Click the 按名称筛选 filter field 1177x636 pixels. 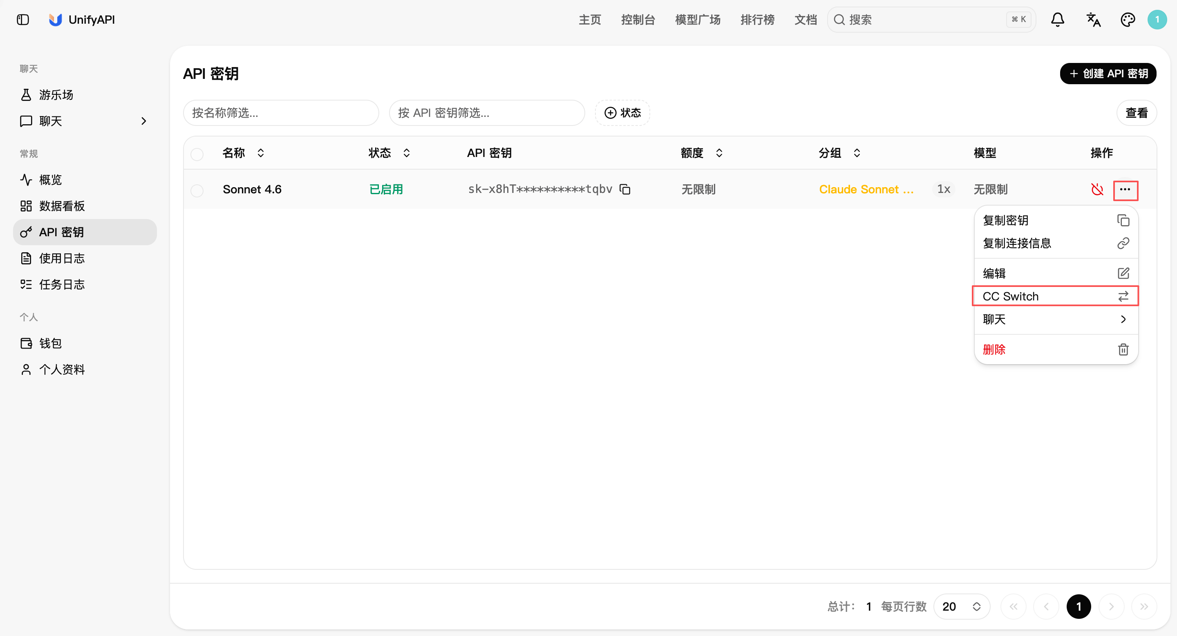coord(281,113)
